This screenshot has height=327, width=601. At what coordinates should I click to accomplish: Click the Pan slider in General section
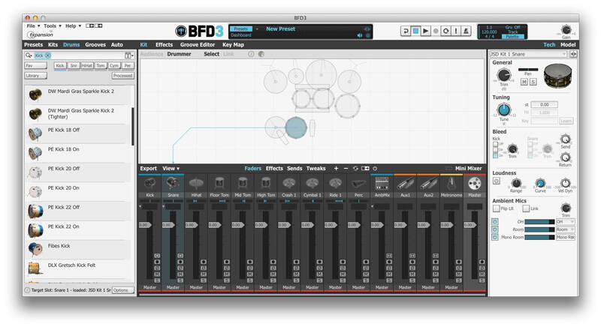(528, 70)
